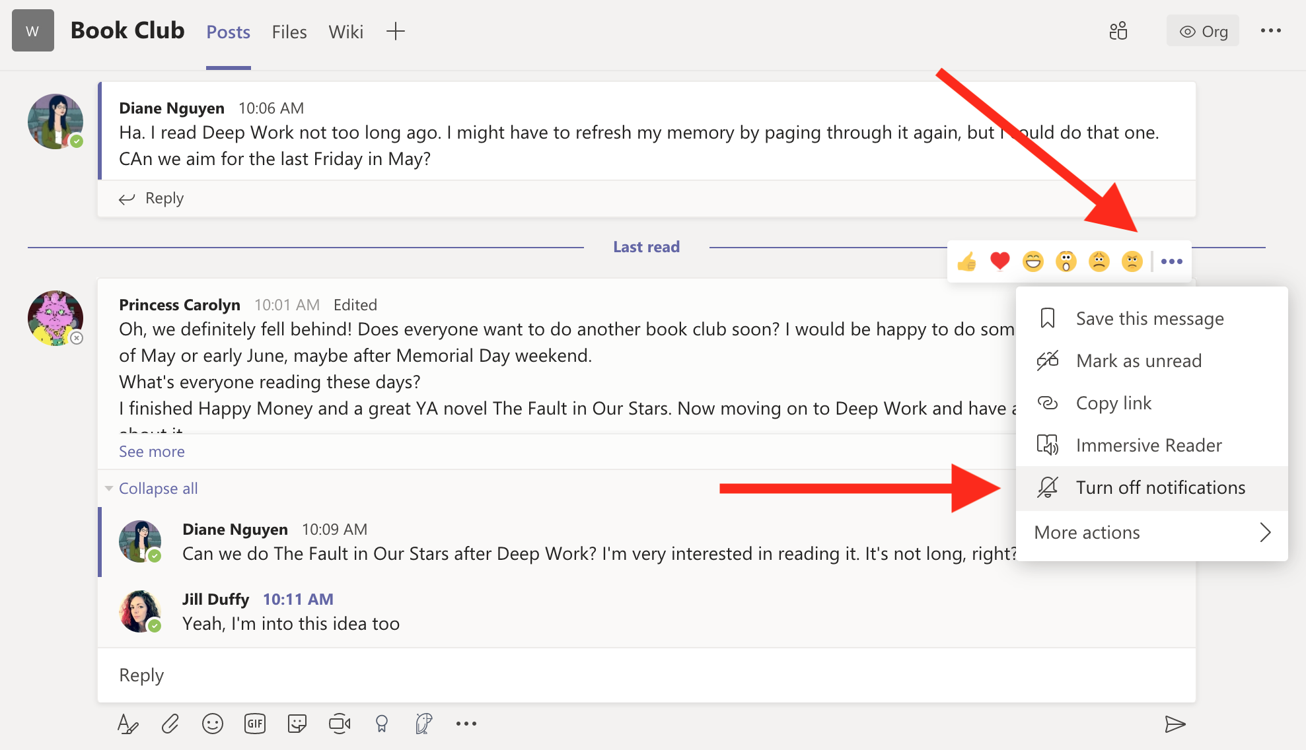Collapse all replies in the thread
The width and height of the screenshot is (1306, 750).
pos(157,487)
